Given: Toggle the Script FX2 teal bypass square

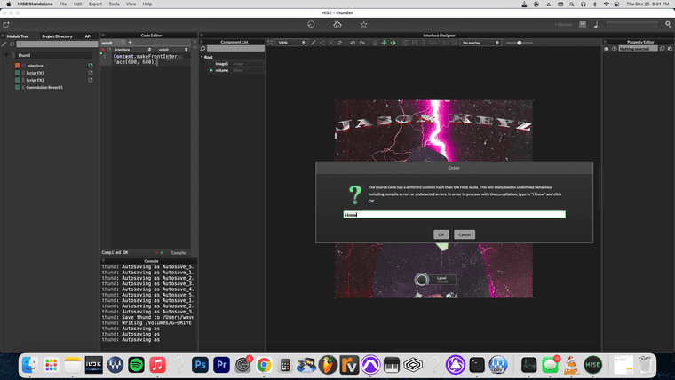Looking at the screenshot, I should coord(17,80).
